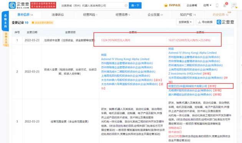Click the 2022-03-23 date in row 1

32,40
